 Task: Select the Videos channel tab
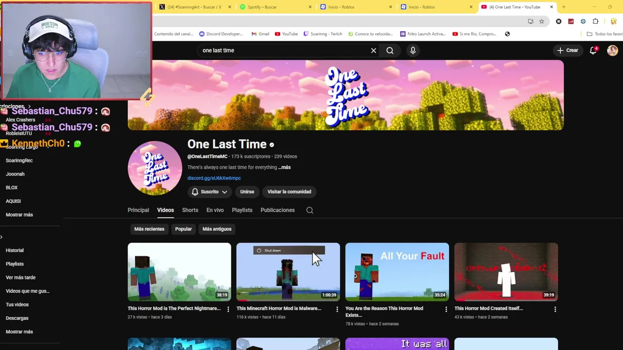(165, 210)
